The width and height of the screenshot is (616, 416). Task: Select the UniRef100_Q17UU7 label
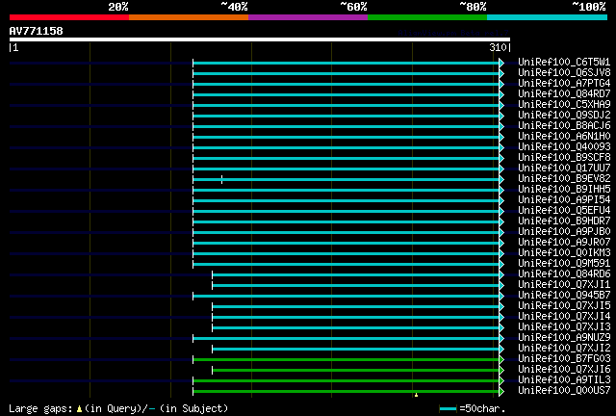click(564, 169)
